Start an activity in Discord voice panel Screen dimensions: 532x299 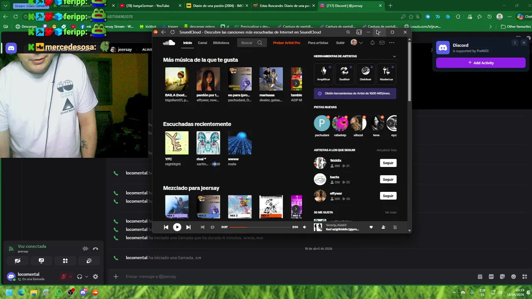point(65,261)
